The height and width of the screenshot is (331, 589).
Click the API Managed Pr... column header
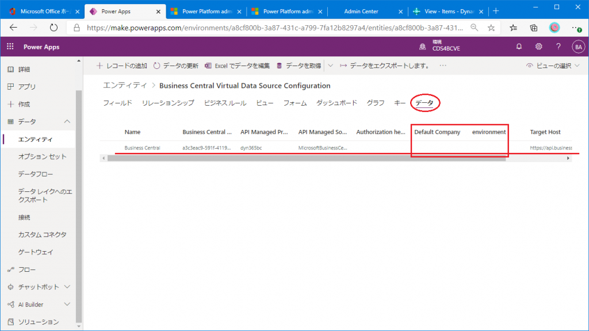264,132
